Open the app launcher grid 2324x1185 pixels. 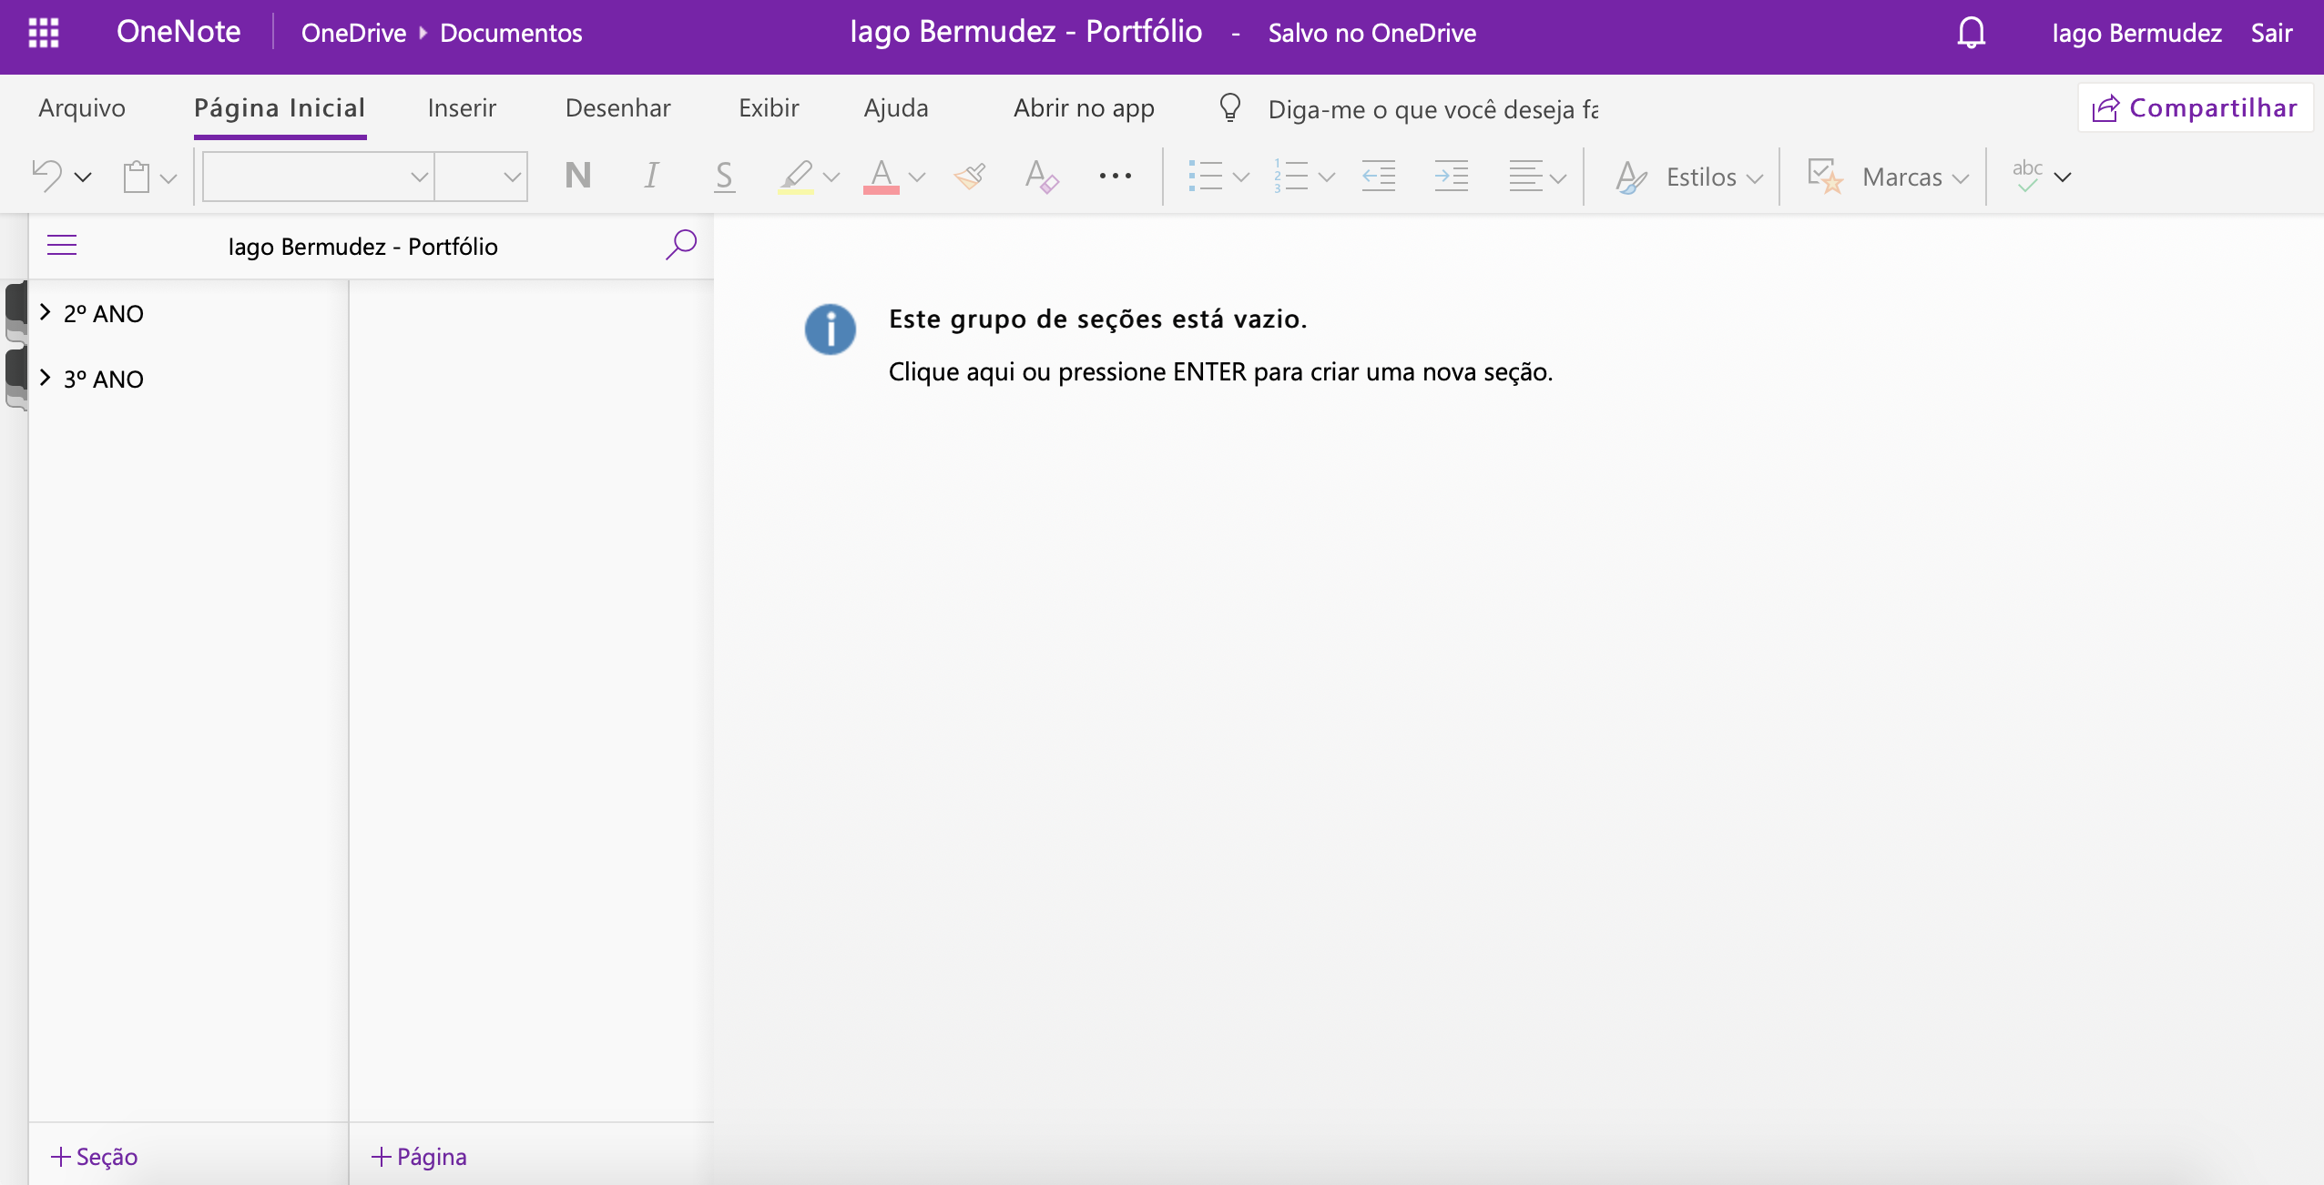(44, 33)
